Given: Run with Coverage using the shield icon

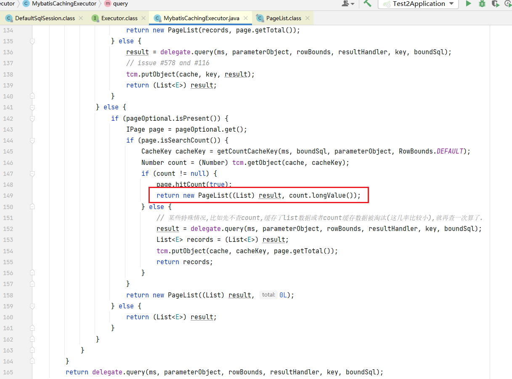Looking at the screenshot, I should [496, 4].
